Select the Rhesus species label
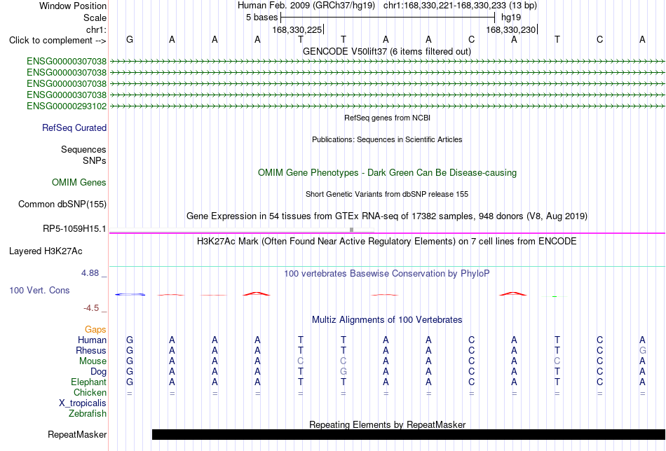The height and width of the screenshot is (451, 666). (x=91, y=351)
